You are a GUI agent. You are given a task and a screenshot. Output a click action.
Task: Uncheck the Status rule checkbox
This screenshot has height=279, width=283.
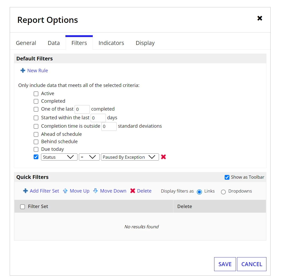coord(36,157)
